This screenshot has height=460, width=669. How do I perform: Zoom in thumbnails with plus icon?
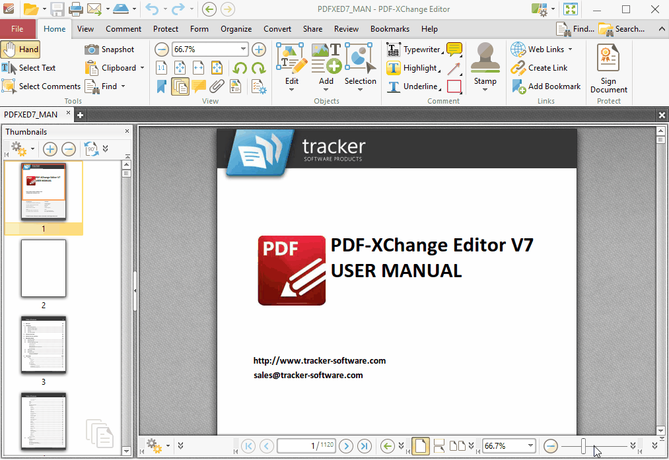[x=50, y=149]
